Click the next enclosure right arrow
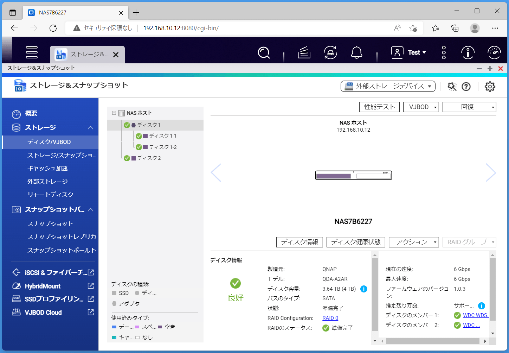The width and height of the screenshot is (509, 353). [491, 173]
